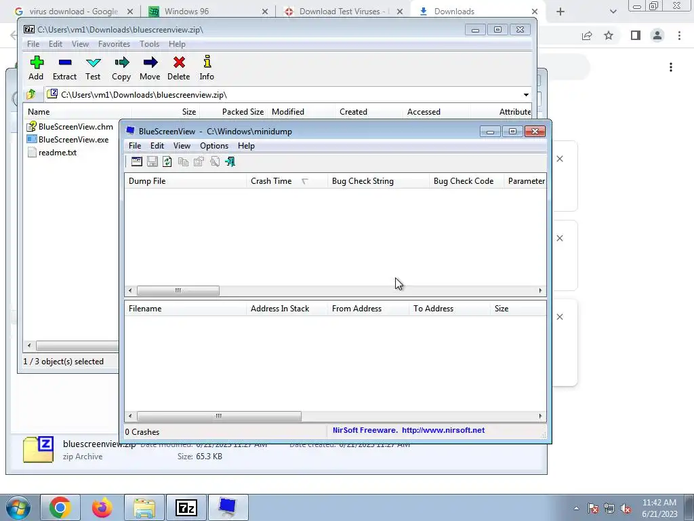Toggle Chrome side panel icon

coord(636,36)
